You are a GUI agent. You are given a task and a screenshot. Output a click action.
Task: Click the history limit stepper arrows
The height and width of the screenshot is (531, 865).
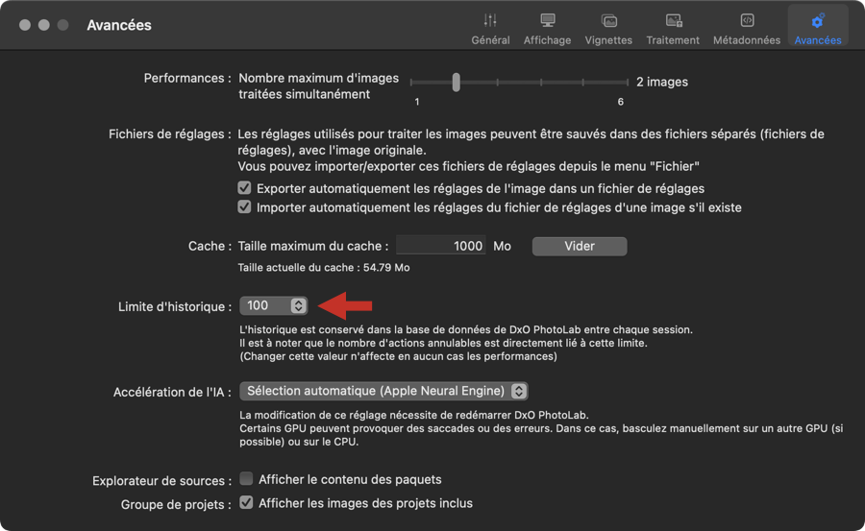[x=299, y=305]
